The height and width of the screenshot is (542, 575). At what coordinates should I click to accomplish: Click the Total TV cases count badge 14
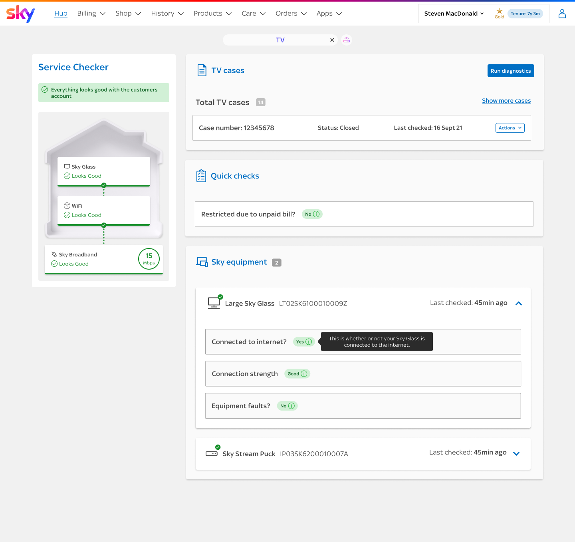tap(261, 102)
